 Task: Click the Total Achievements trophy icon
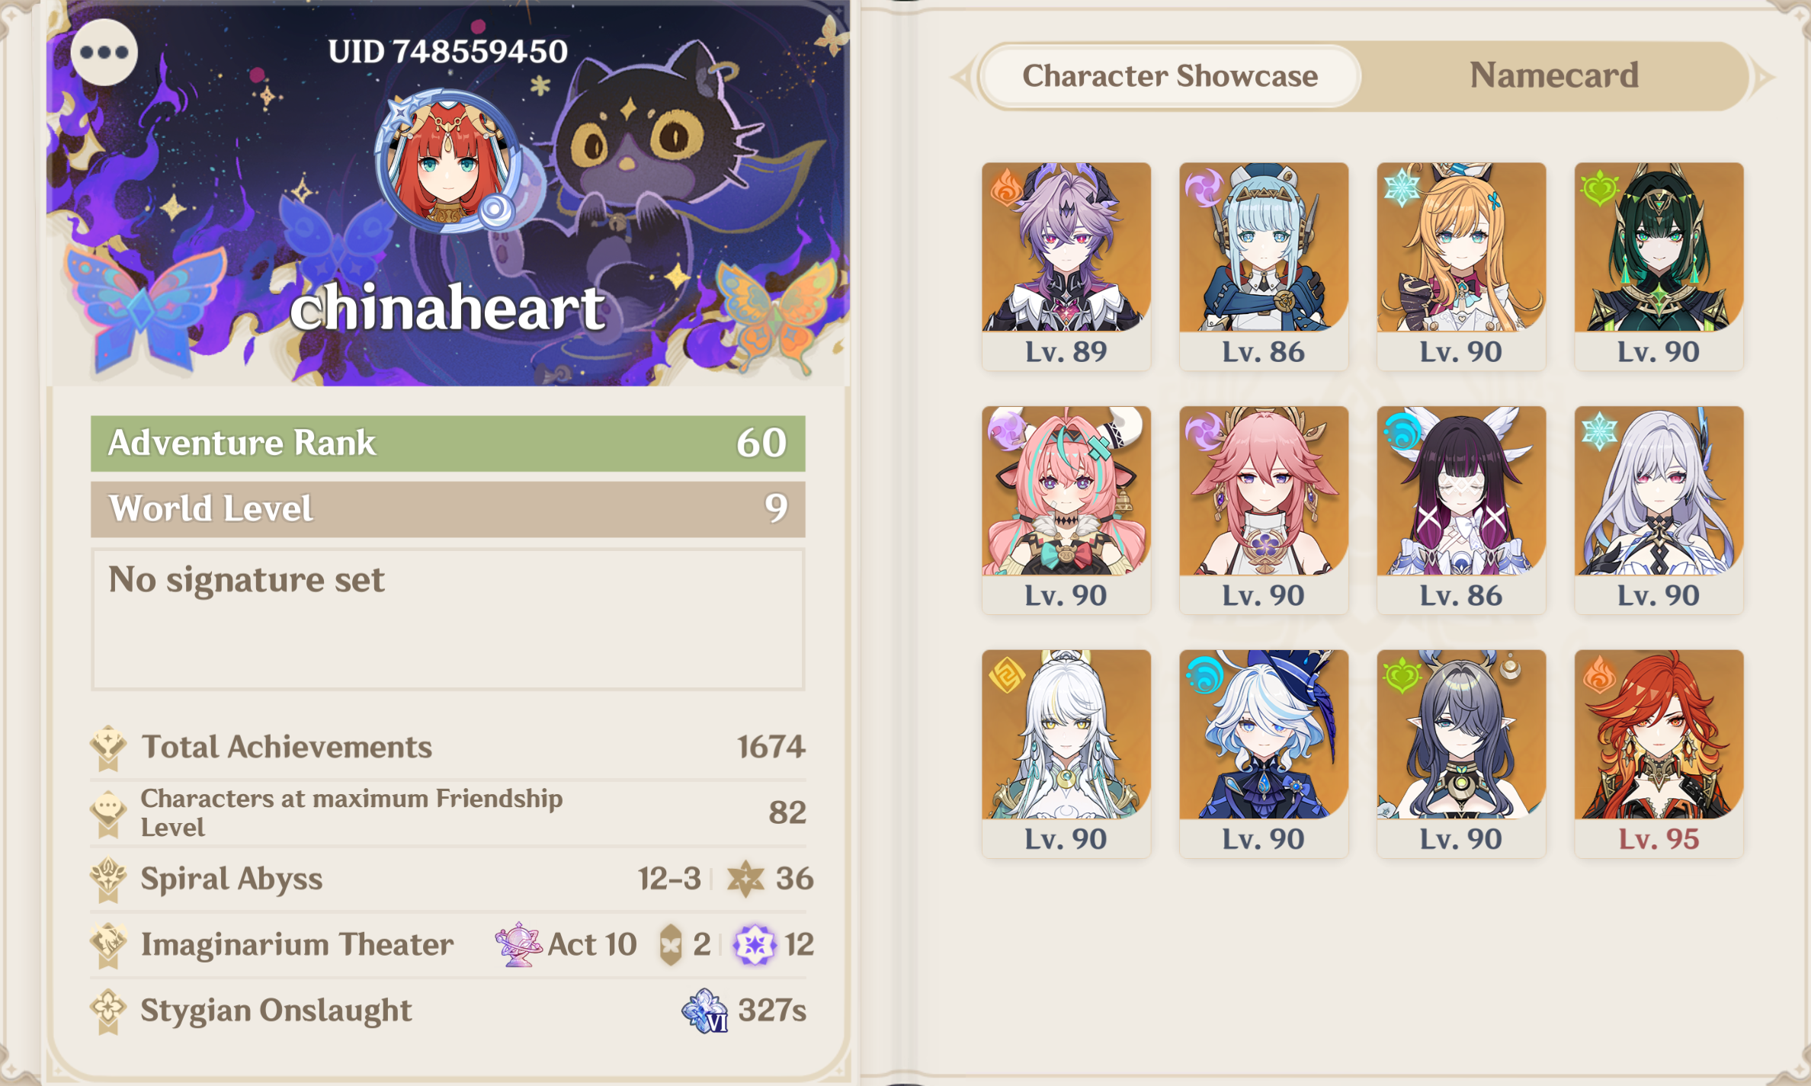click(108, 747)
